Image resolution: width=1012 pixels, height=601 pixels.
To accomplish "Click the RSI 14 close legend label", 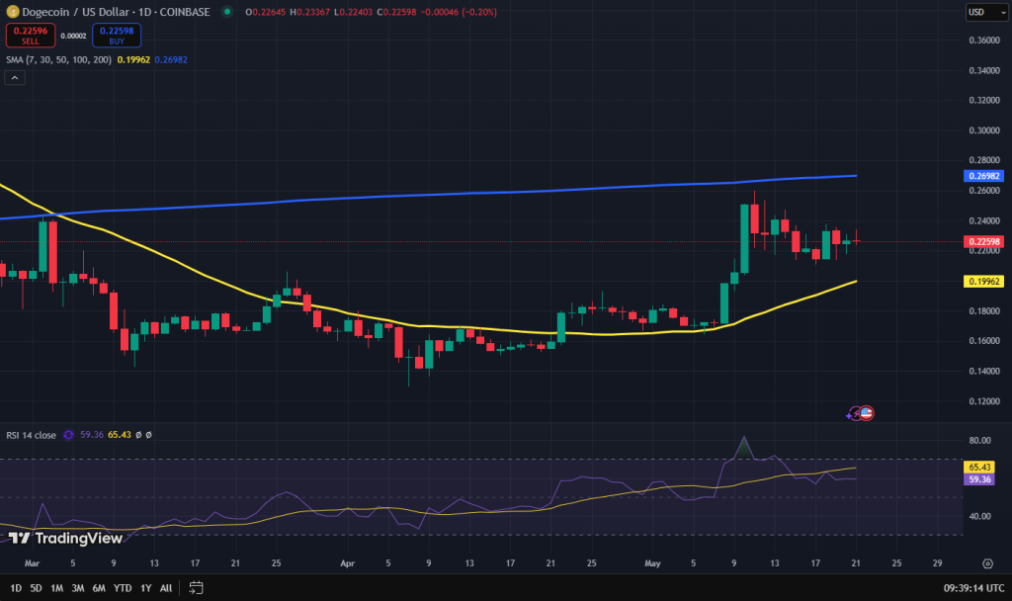I will (31, 435).
